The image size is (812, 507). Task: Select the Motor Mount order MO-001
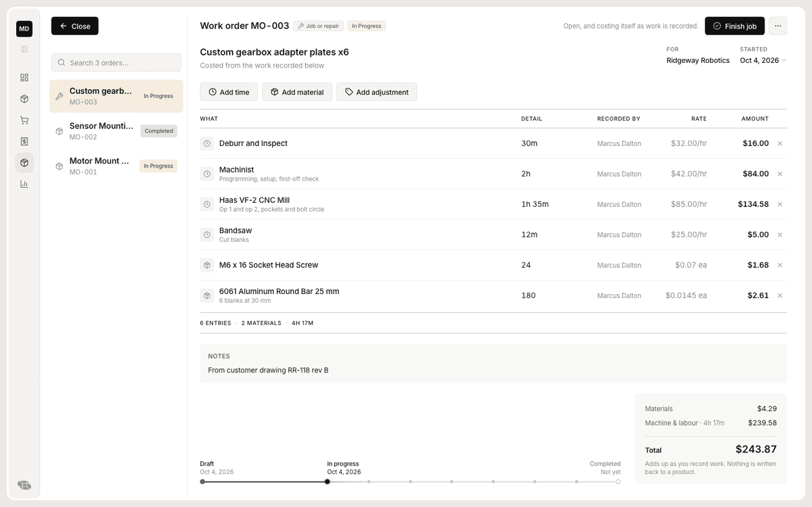pyautogui.click(x=116, y=166)
